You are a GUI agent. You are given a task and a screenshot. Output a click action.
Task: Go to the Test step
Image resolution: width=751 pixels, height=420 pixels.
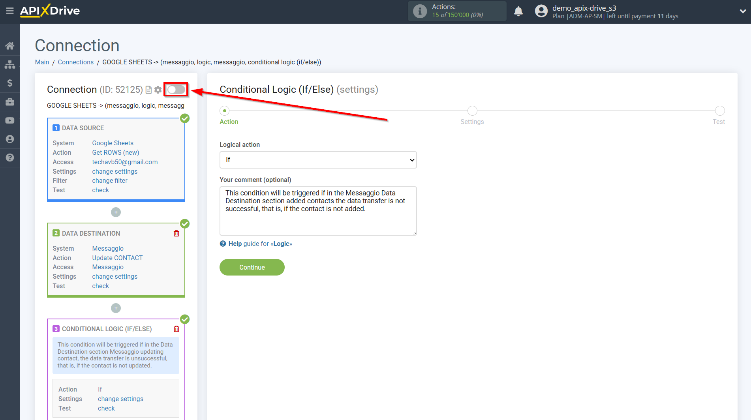point(720,111)
